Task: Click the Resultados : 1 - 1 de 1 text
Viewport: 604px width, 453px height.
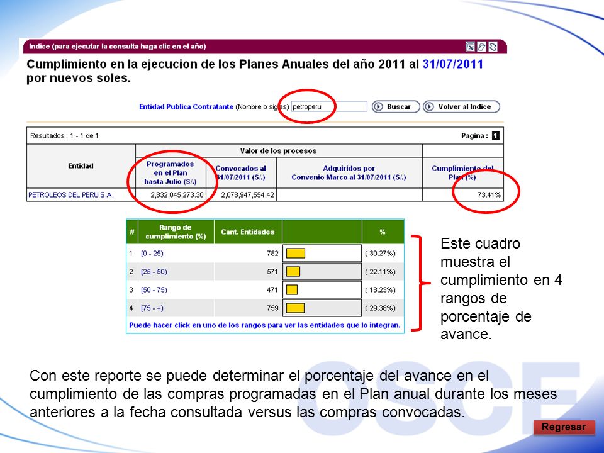Action: click(64, 136)
